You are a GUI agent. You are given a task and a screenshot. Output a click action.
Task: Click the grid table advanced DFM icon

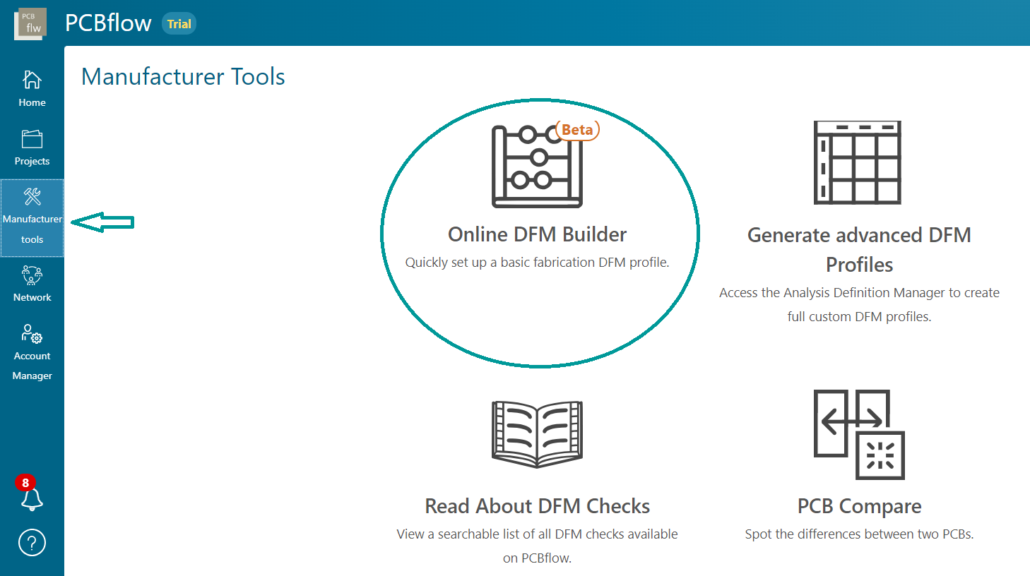[x=858, y=162]
